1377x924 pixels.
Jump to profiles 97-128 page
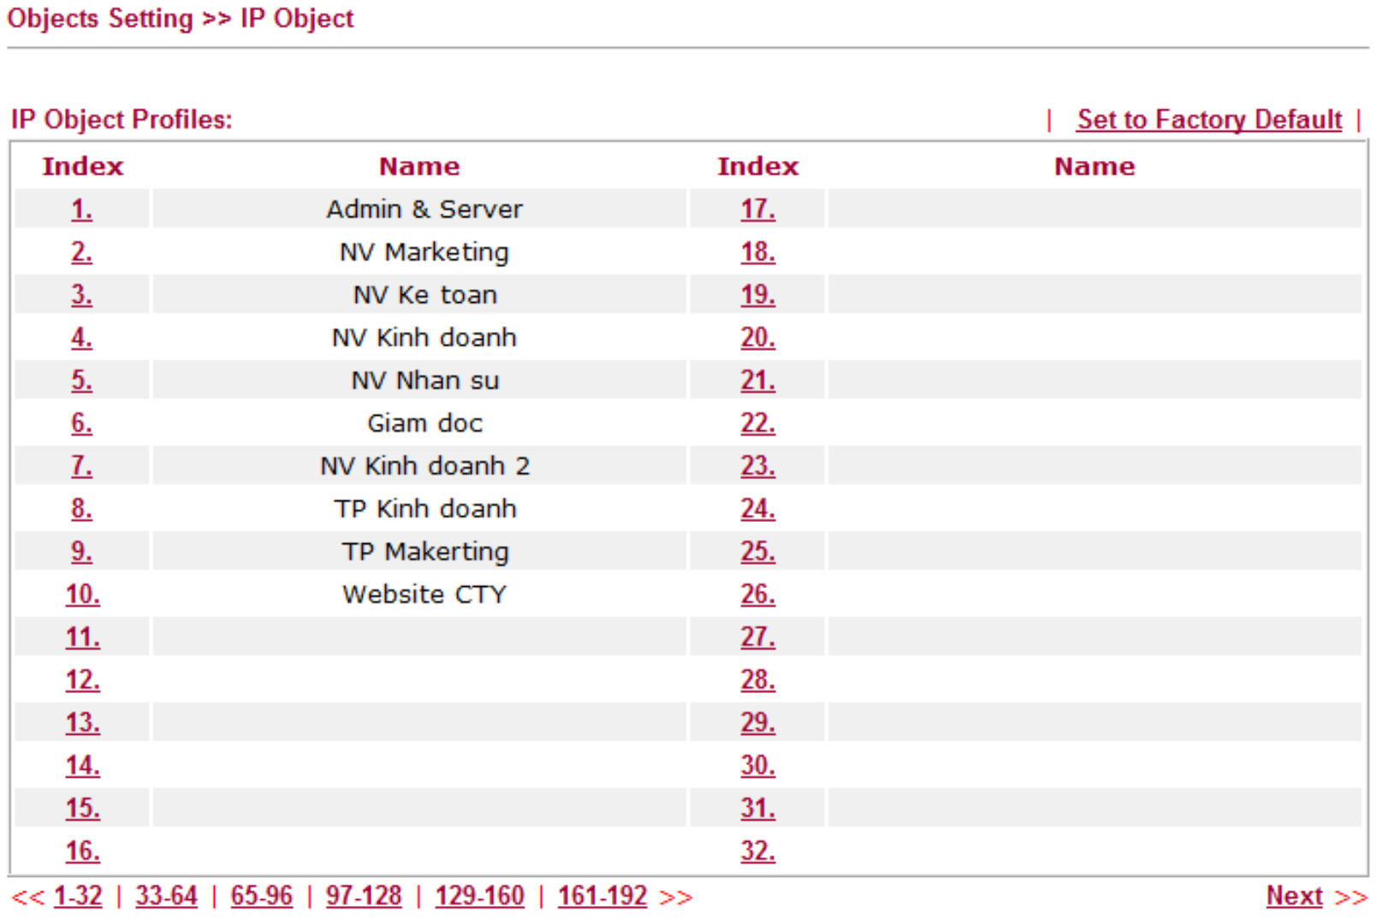coord(363,896)
